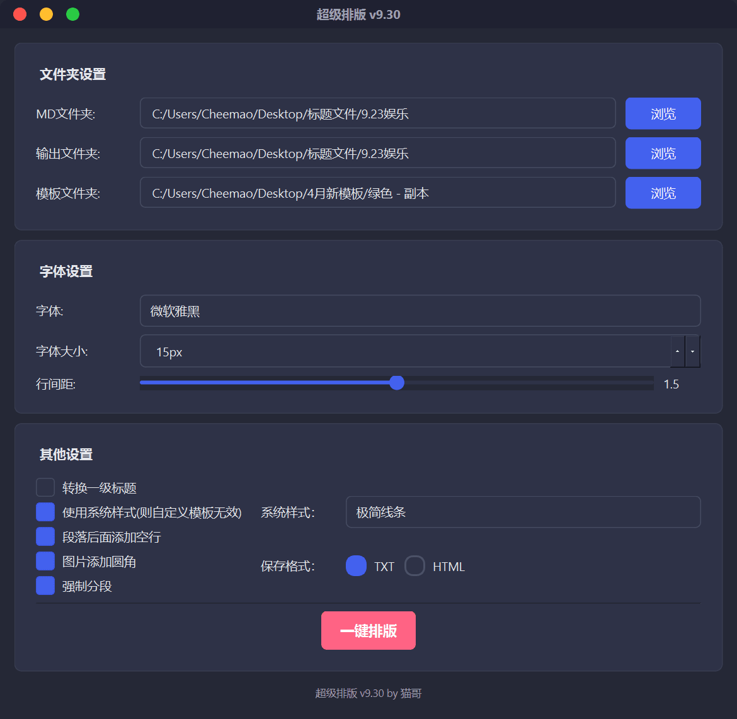Image resolution: width=737 pixels, height=719 pixels.
Task: Uncheck 使用系统样式 checkbox
Action: pyautogui.click(x=45, y=512)
